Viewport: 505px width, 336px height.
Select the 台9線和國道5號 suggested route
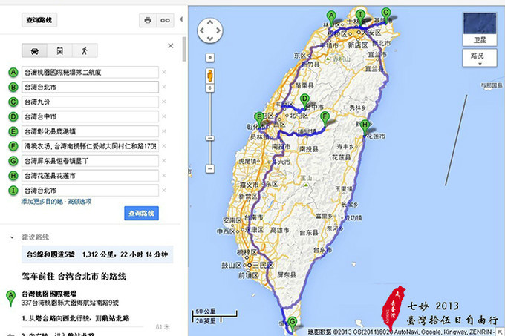[x=97, y=254]
